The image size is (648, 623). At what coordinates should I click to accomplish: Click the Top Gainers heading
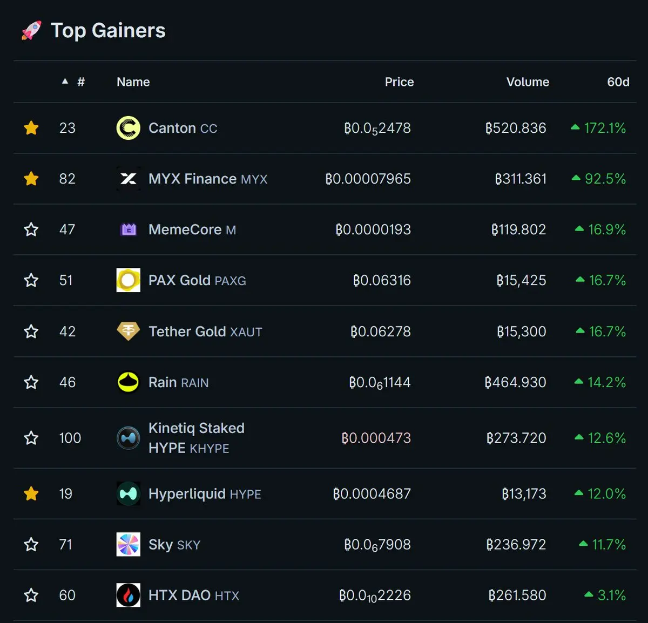tap(108, 31)
